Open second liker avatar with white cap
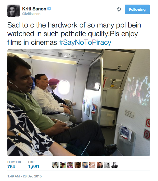The image size is (158, 181). click(63, 165)
